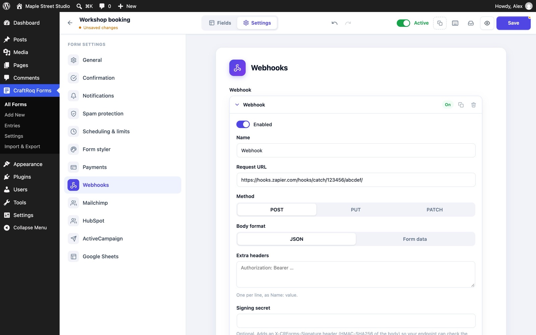Open General form settings
The height and width of the screenshot is (335, 536).
click(x=123, y=60)
